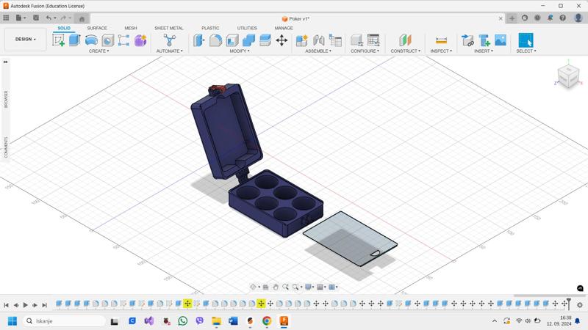This screenshot has width=588, height=330.
Task: Choose the Insert Canvas image icon
Action: click(x=501, y=40)
